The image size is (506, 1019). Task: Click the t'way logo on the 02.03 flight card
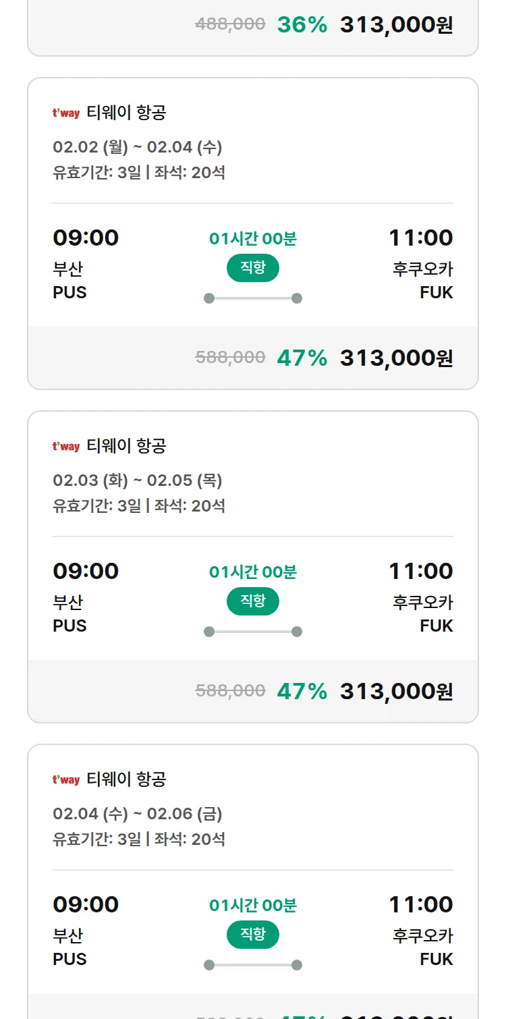[x=66, y=447]
